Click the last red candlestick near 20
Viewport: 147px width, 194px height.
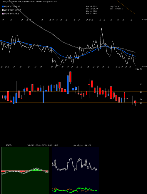coord(135,102)
